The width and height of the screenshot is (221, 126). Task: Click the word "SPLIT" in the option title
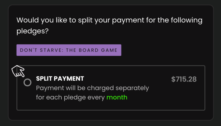pos(44,79)
